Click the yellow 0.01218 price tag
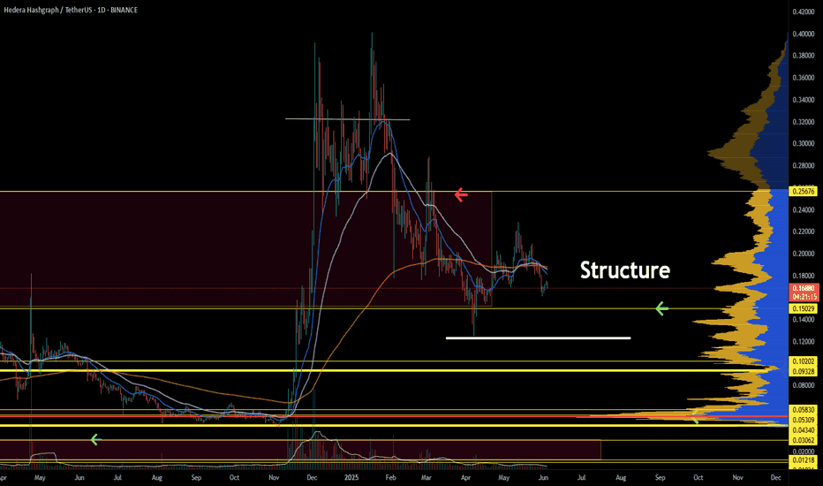Viewport: 823px width, 486px height. coord(804,460)
